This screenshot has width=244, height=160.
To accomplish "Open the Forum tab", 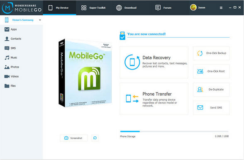I will (163, 7).
